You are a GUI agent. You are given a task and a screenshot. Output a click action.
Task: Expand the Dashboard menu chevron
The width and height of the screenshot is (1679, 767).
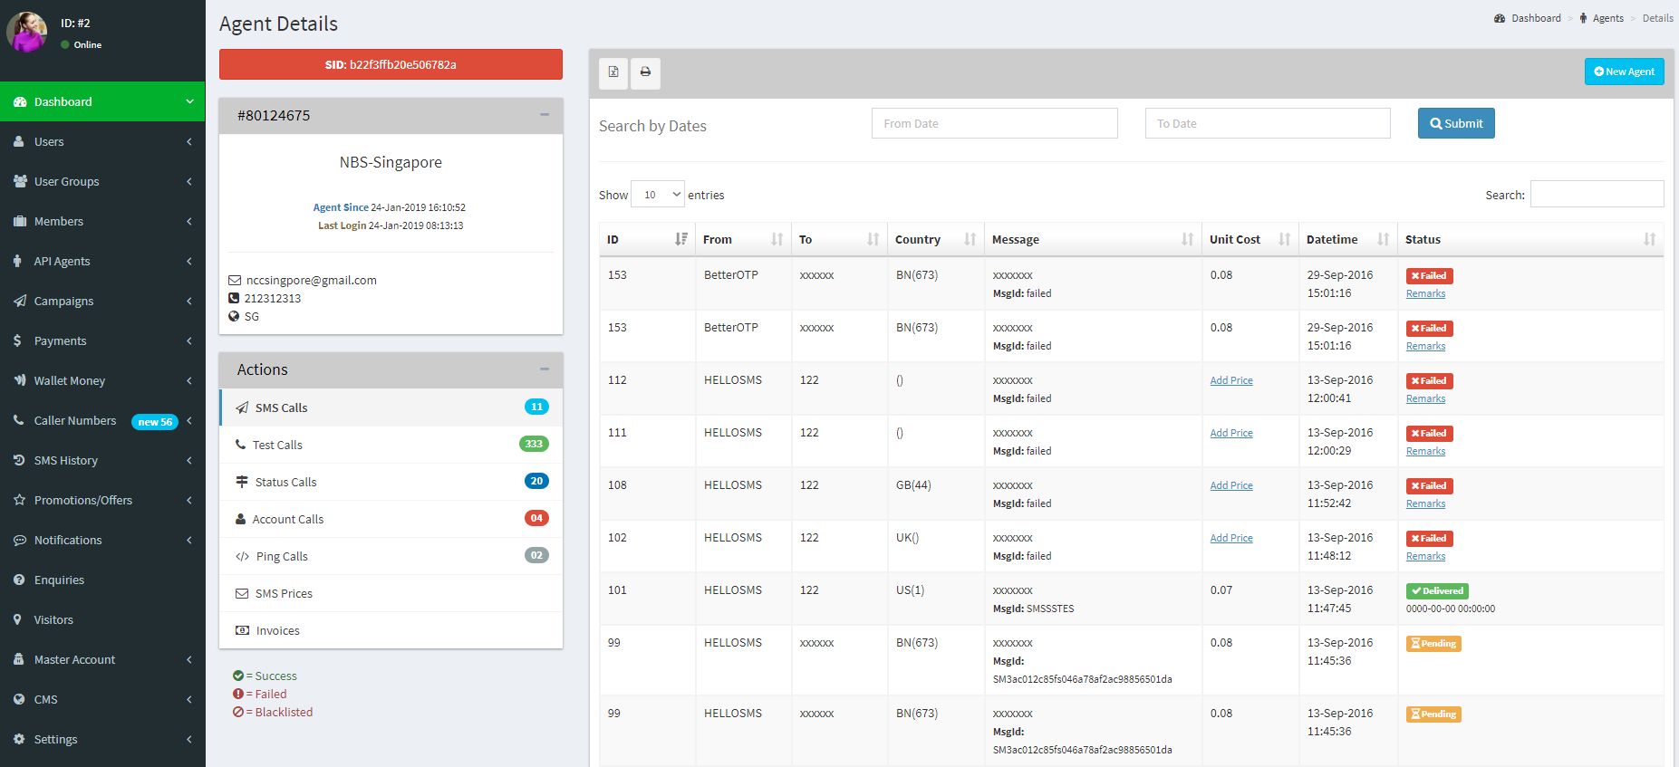189,101
